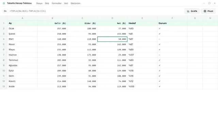Click the Haziran status dash cell

pyautogui.click(x=172, y=55)
